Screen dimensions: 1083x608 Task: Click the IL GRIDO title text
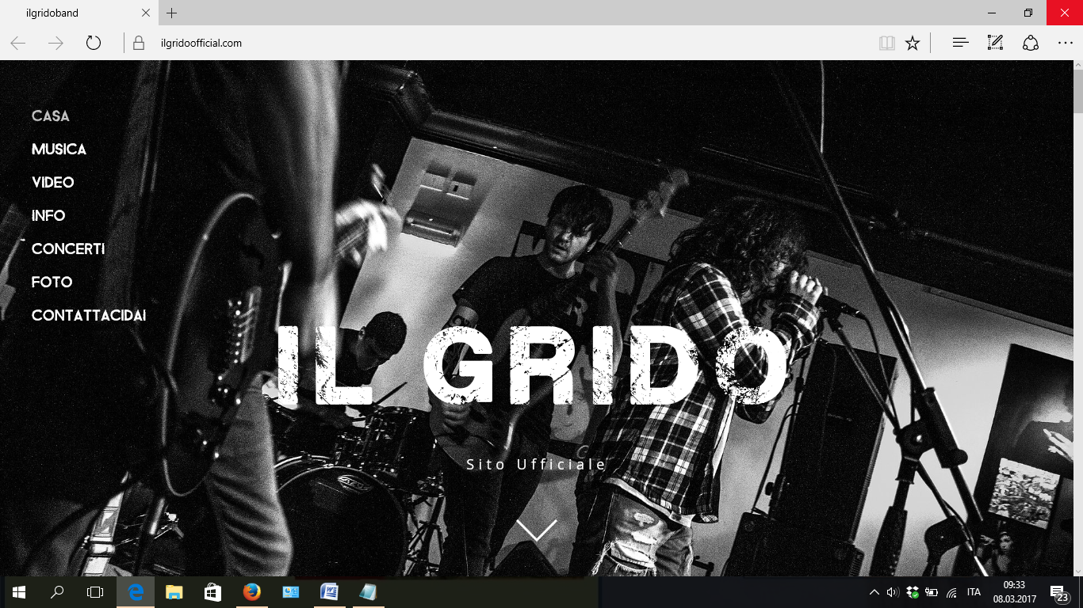point(532,365)
